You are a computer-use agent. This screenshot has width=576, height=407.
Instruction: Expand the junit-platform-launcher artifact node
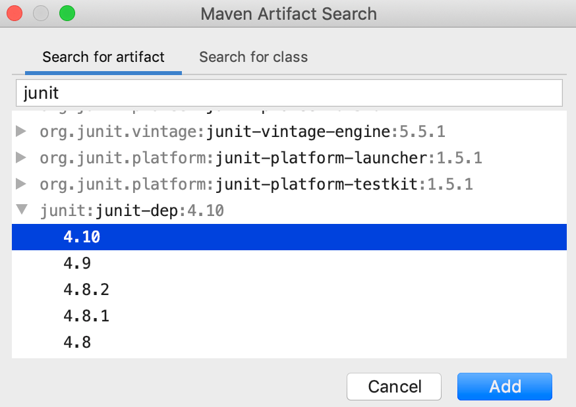(21, 157)
